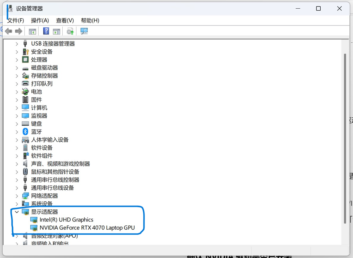Expand the 网络适配器 node
Viewport: 353px width, 258px height.
click(17, 196)
